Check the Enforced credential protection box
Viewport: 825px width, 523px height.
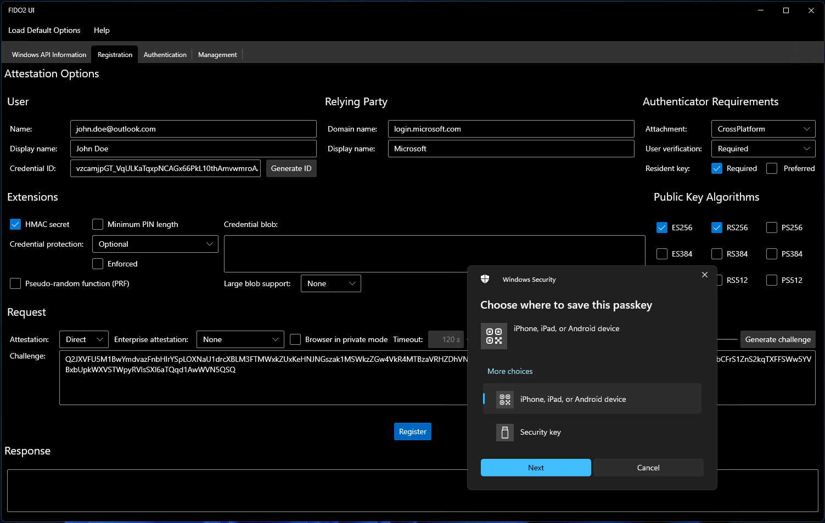[98, 264]
